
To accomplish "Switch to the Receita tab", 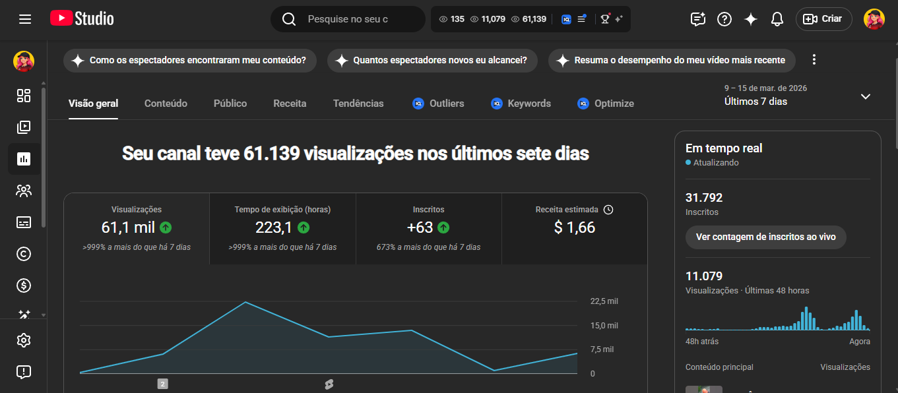I will tap(290, 104).
